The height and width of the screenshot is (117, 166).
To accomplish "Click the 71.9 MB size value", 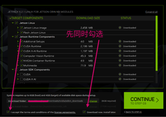I will pos(86,66).
